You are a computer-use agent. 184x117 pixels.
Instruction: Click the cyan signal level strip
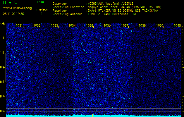click(x=94, y=116)
